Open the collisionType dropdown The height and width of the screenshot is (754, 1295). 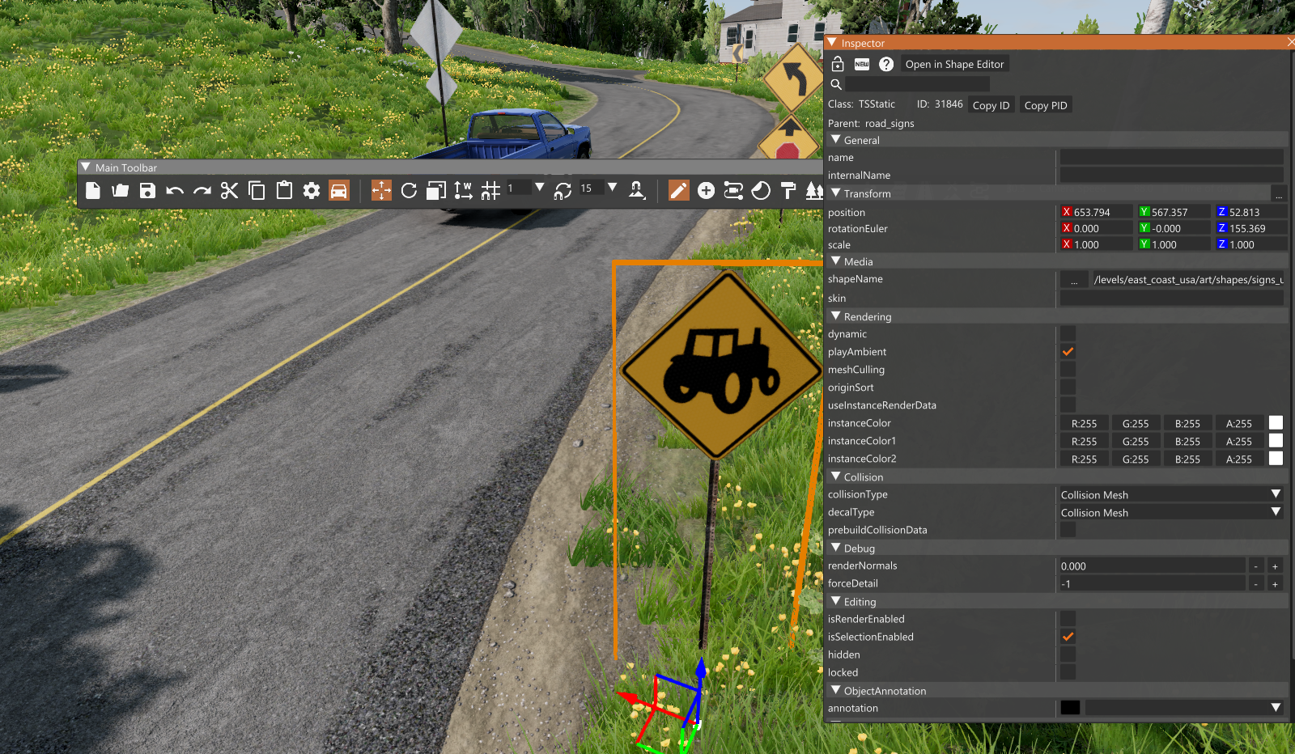click(x=1171, y=494)
